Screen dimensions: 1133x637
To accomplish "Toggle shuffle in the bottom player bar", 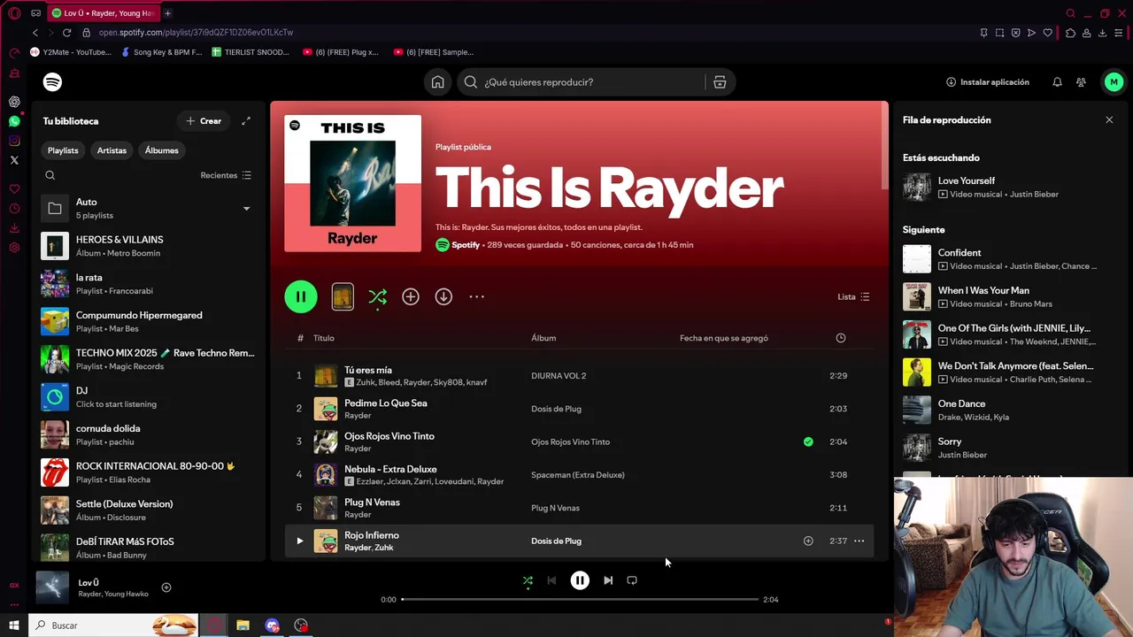I will point(528,580).
